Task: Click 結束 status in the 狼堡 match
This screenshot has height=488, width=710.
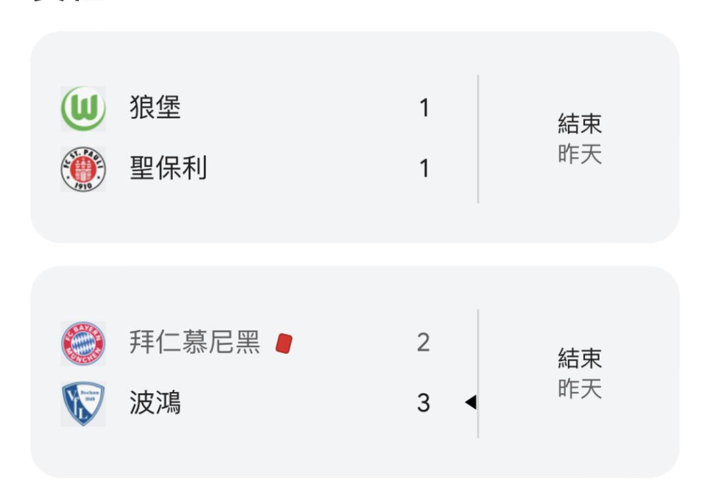Action: (580, 124)
